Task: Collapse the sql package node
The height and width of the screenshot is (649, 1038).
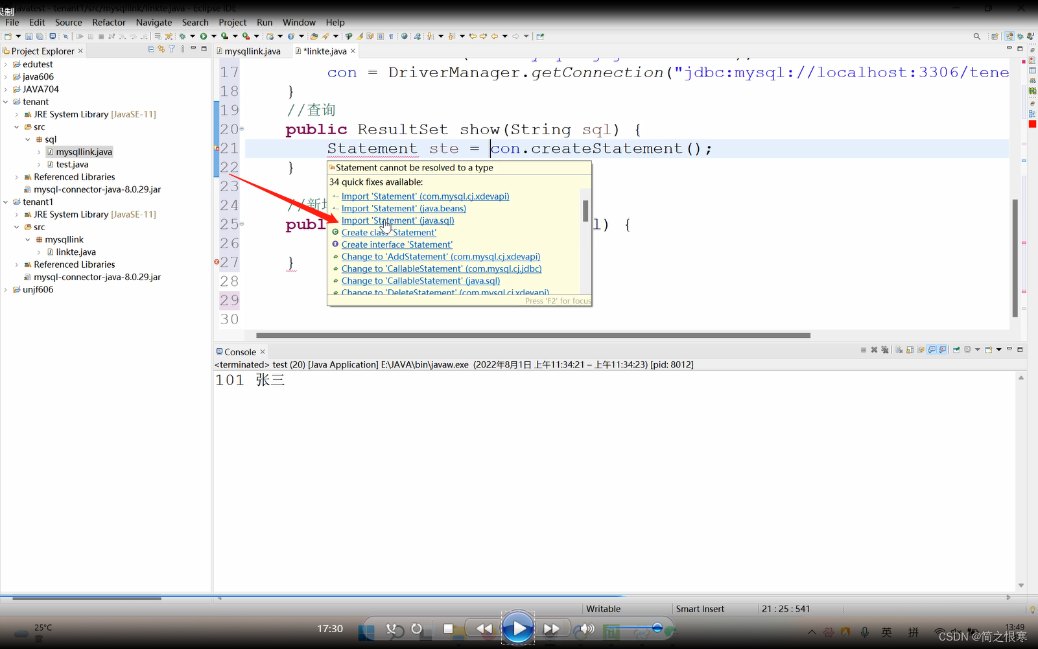Action: (28, 139)
